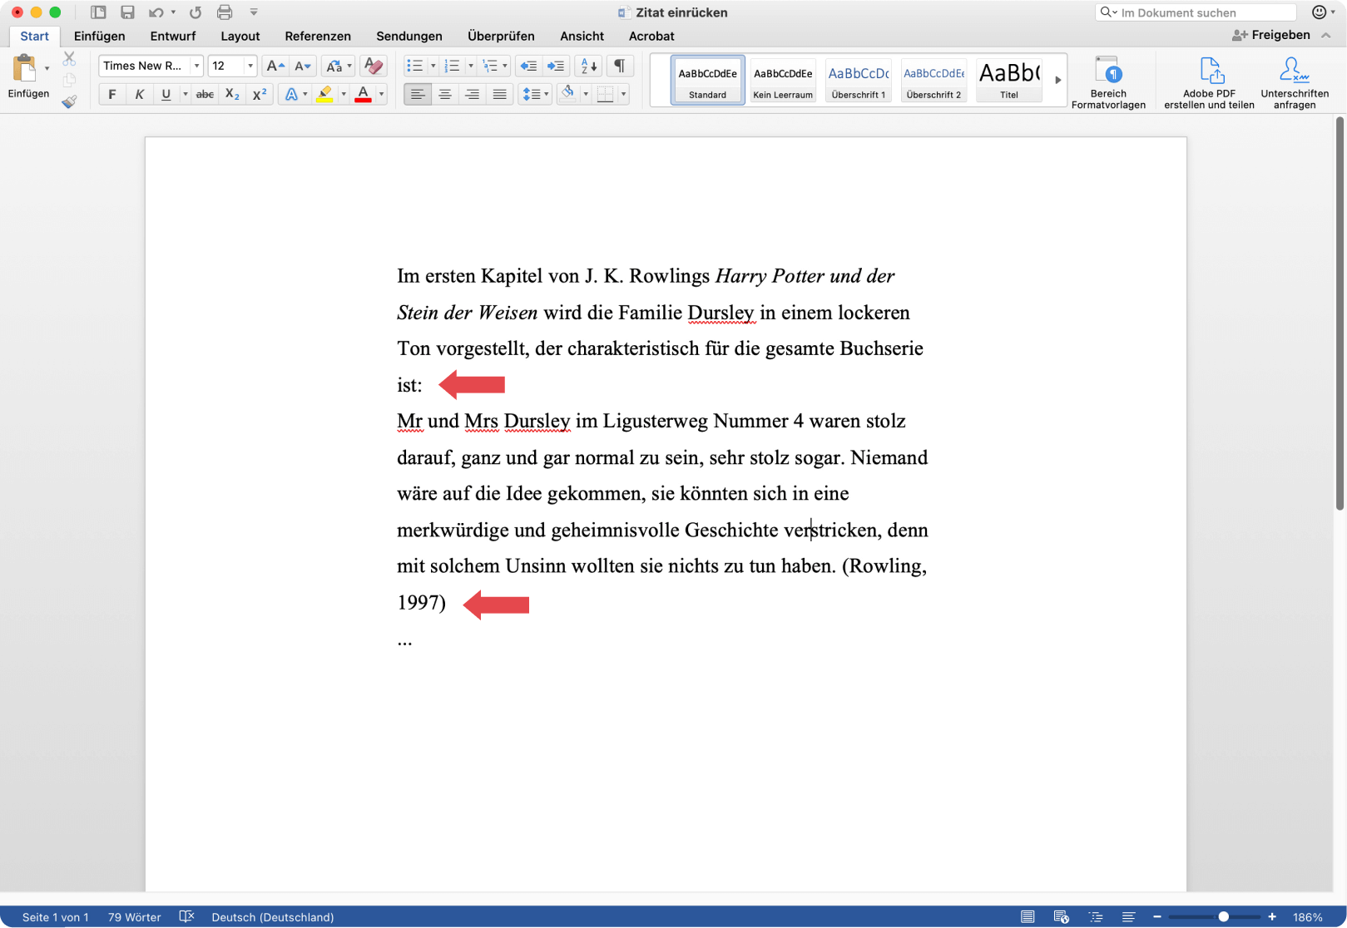Image resolution: width=1347 pixels, height=928 pixels.
Task: Apply red font color
Action: pyautogui.click(x=363, y=94)
